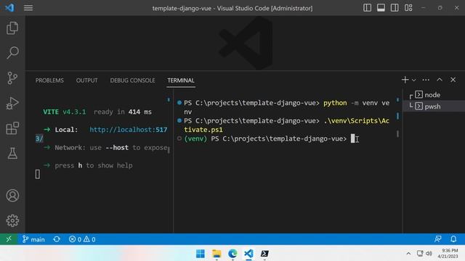The width and height of the screenshot is (465, 261).
Task: Open the Search view
Action: tap(12, 53)
